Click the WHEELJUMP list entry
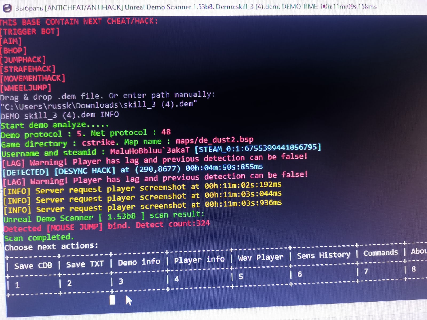Image resolution: width=427 pixels, height=320 pixels. click(26, 87)
